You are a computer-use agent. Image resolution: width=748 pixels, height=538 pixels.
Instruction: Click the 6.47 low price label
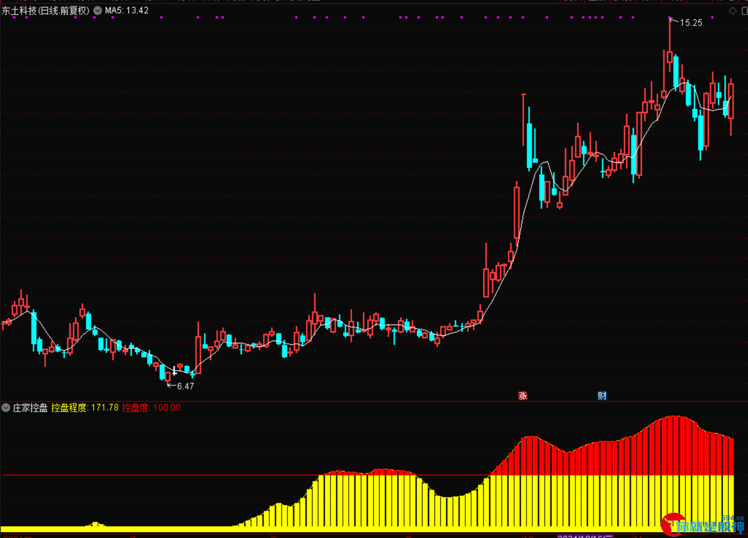[x=185, y=386]
